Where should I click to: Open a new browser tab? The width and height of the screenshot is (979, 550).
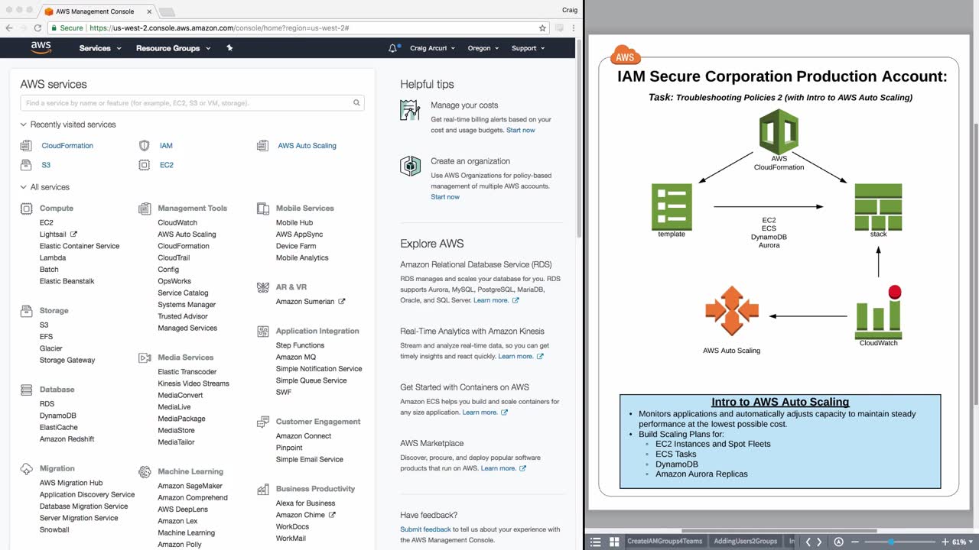pos(167,11)
